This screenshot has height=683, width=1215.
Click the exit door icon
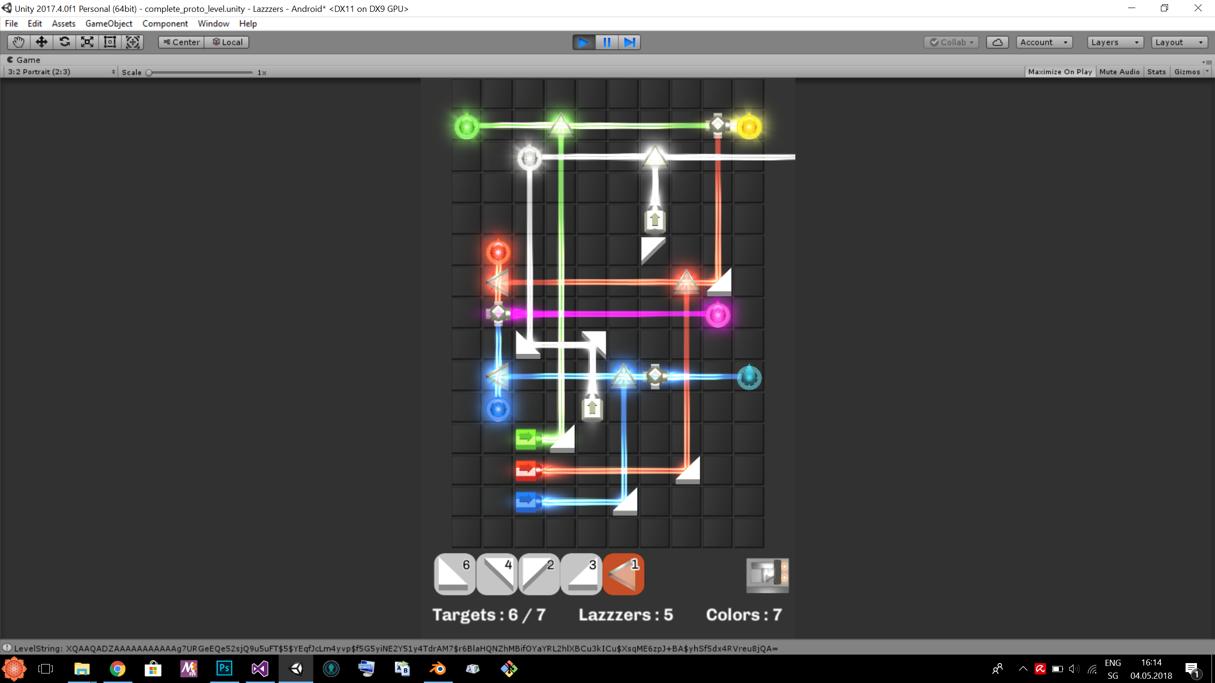[x=767, y=575]
